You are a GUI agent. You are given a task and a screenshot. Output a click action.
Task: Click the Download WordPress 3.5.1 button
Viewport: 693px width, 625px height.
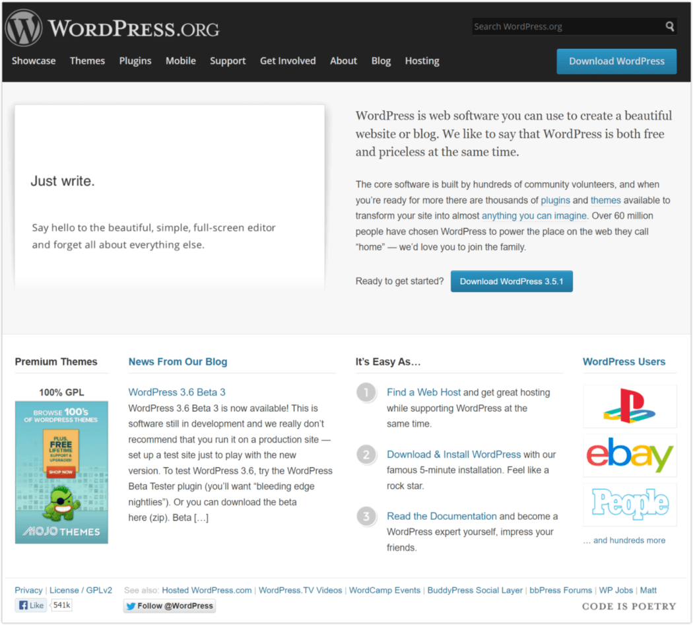[x=511, y=281]
